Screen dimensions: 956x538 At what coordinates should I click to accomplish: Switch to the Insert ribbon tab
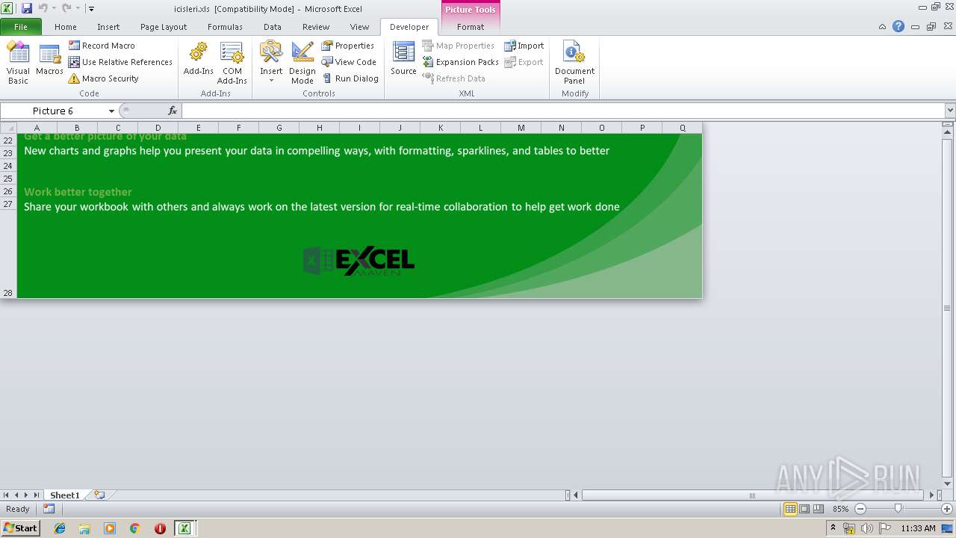(108, 27)
